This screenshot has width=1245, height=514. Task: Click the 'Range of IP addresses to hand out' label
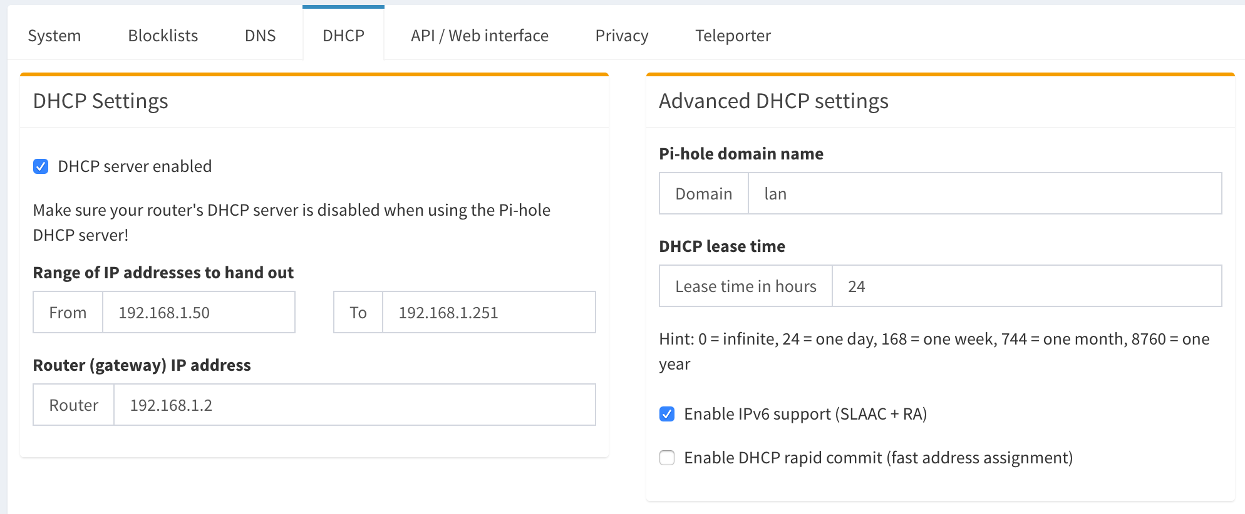pos(163,273)
